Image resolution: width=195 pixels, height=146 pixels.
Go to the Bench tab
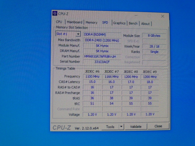coord(133,23)
